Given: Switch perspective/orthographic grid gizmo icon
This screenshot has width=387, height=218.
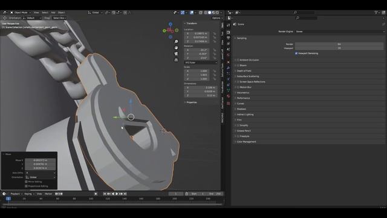Looking at the screenshot, I should [176, 60].
